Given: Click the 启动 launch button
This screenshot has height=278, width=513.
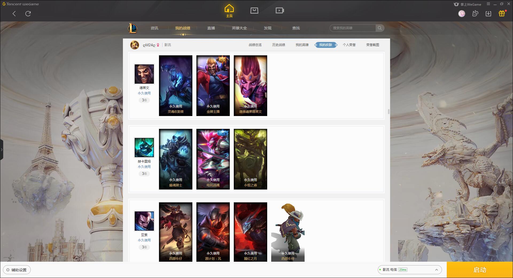Looking at the screenshot, I should pos(480,270).
